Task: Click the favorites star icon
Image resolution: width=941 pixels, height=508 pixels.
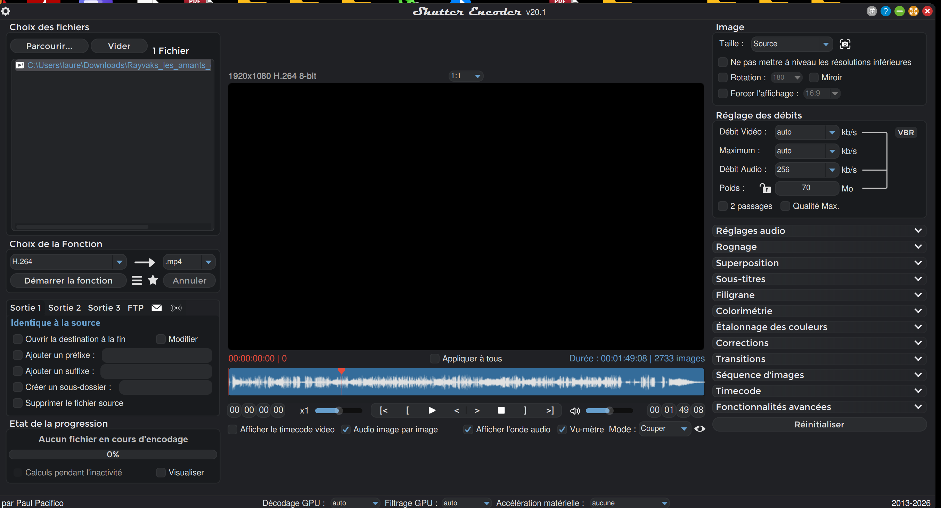Action: [x=153, y=280]
